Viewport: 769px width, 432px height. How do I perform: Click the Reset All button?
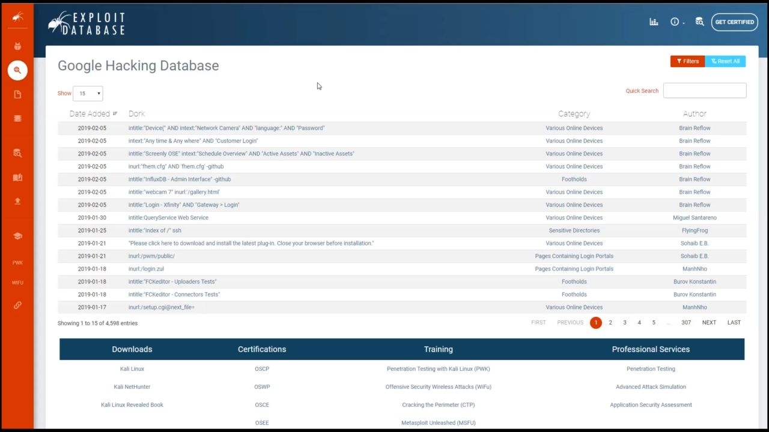725,61
